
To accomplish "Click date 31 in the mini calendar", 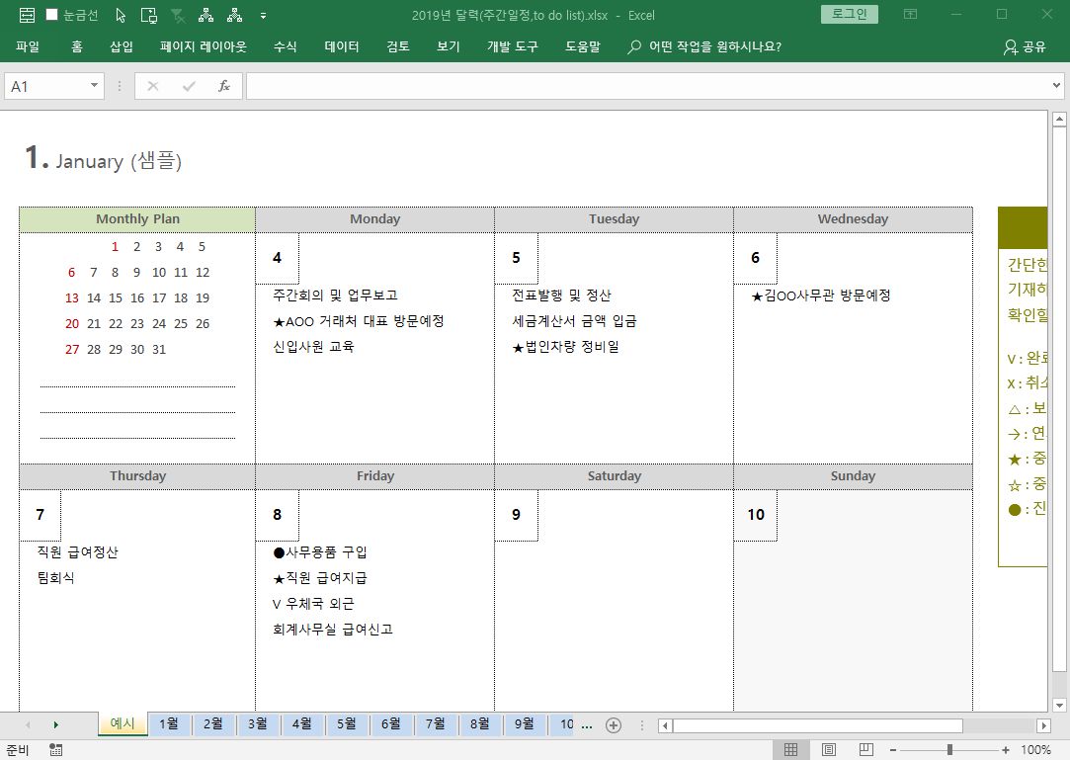I will [x=159, y=349].
